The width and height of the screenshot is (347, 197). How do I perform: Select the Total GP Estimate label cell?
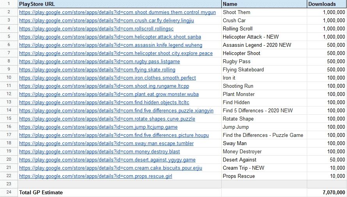(x=119, y=192)
